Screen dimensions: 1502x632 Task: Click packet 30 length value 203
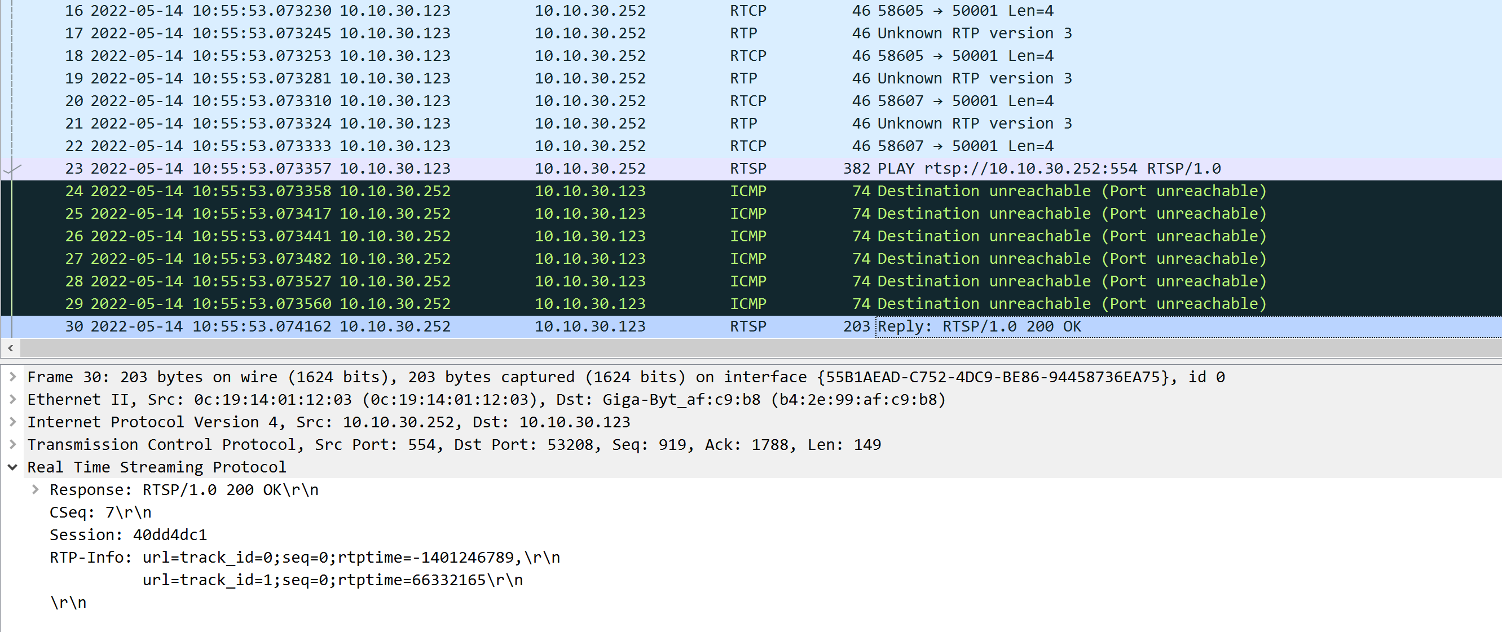point(857,326)
